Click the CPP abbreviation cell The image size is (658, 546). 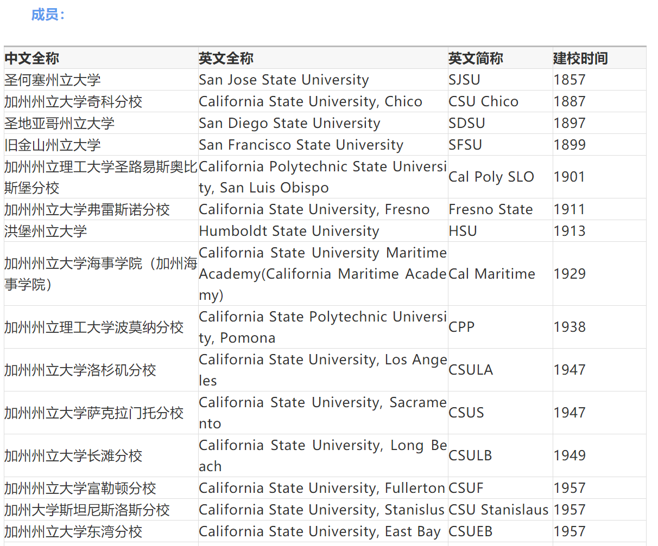(x=461, y=327)
